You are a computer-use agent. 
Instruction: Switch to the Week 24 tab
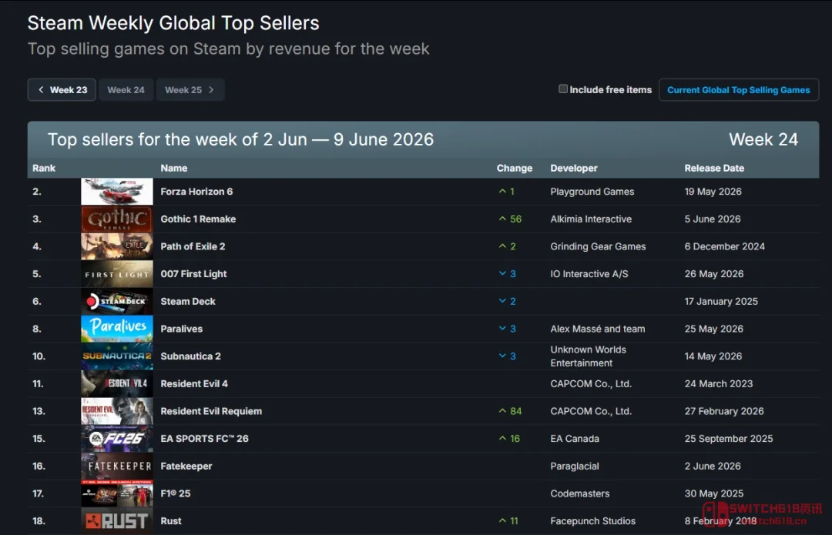pos(126,89)
